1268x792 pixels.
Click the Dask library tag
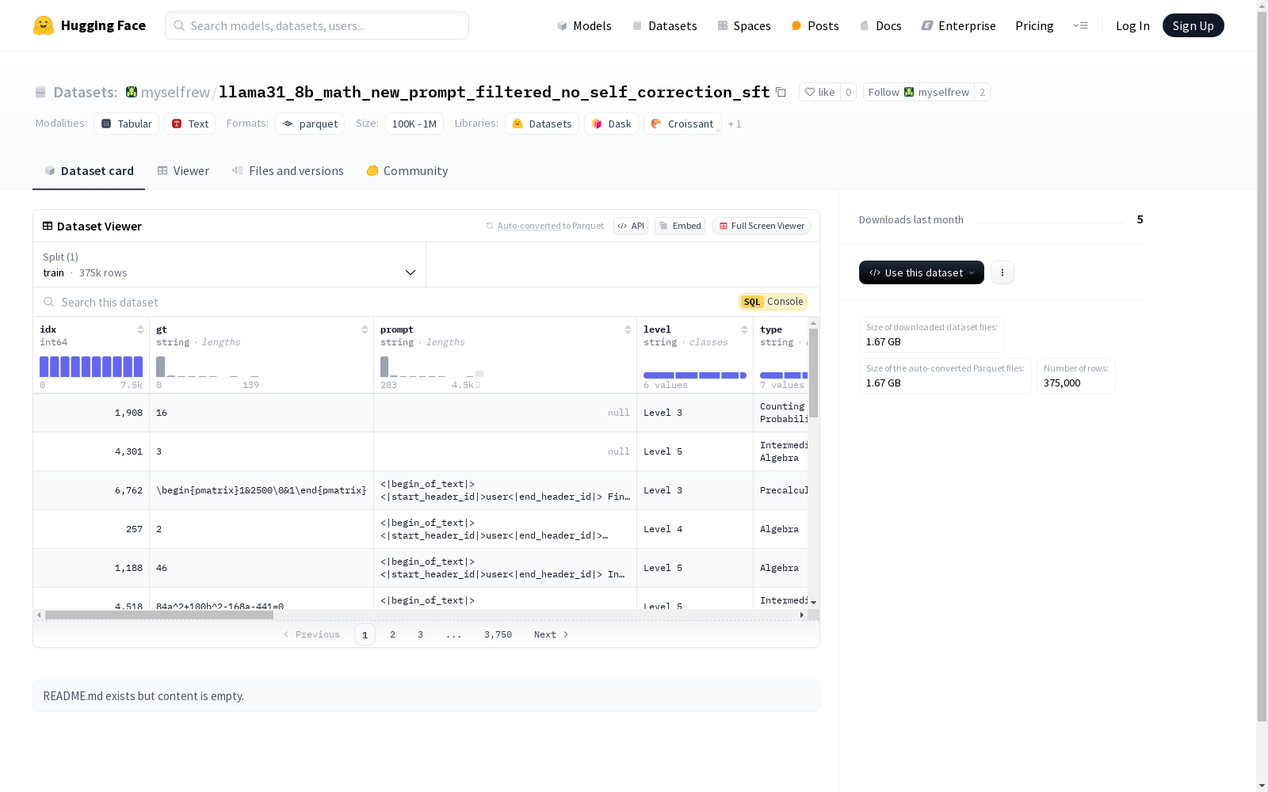611,124
